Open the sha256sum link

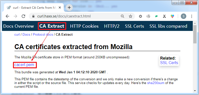tap(156, 83)
